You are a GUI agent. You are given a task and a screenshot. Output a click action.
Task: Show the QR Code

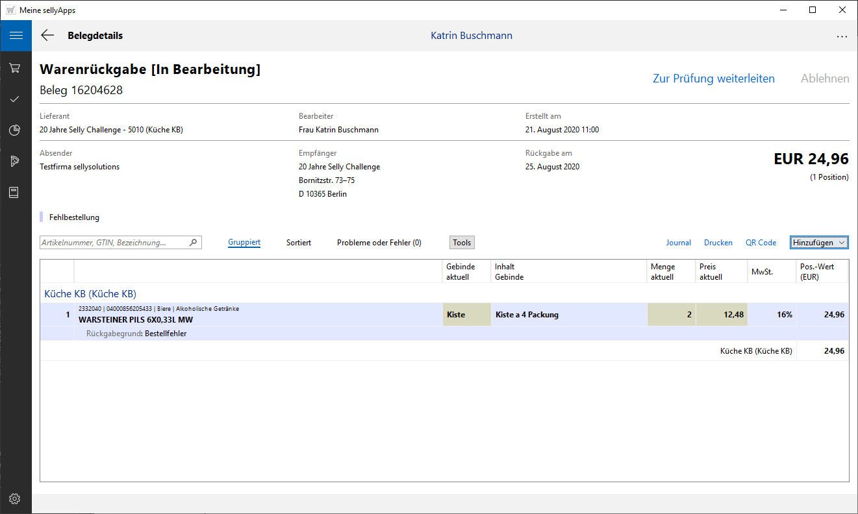click(761, 243)
